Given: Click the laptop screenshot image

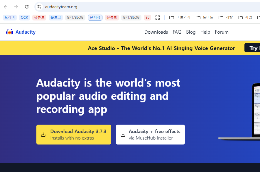Looking at the screenshot, I should tap(239, 112).
